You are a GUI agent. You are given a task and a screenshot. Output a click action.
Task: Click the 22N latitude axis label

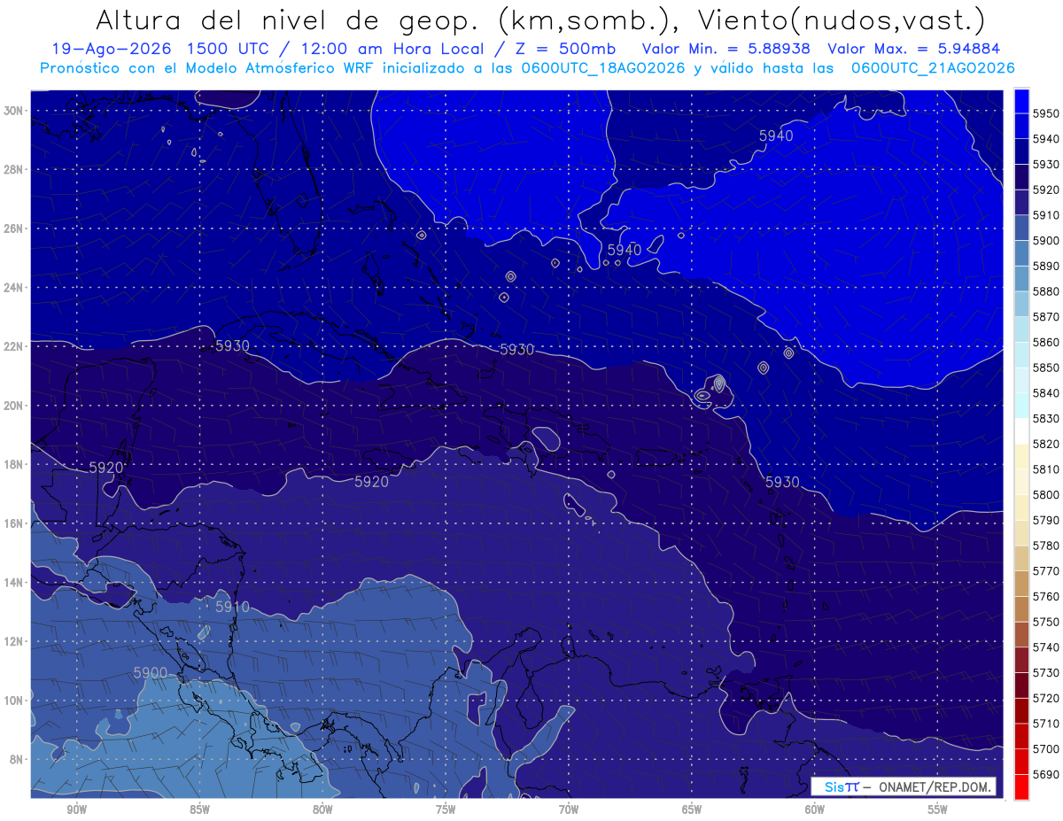pos(13,346)
